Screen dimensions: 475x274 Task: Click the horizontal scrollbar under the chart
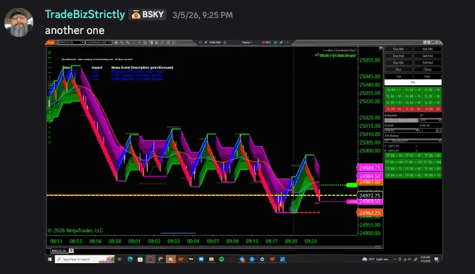click(214, 247)
